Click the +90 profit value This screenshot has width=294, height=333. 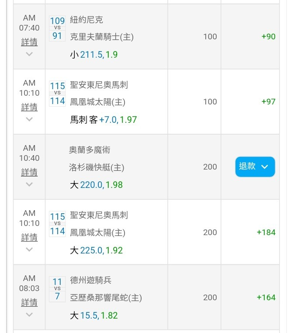click(x=268, y=37)
